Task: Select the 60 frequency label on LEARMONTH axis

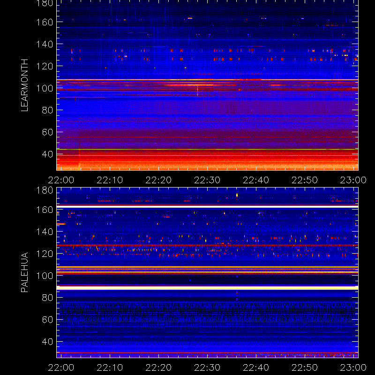Action: pyautogui.click(x=47, y=132)
